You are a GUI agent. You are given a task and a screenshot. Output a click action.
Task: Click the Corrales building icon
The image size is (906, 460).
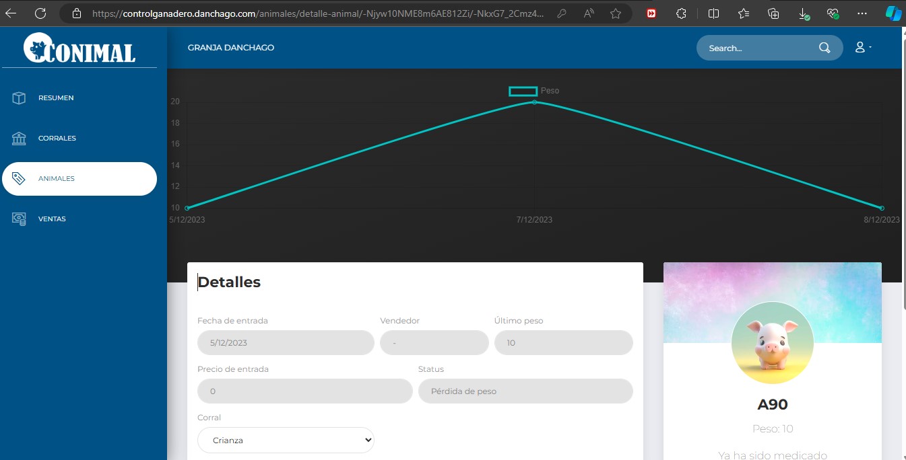[x=19, y=139]
